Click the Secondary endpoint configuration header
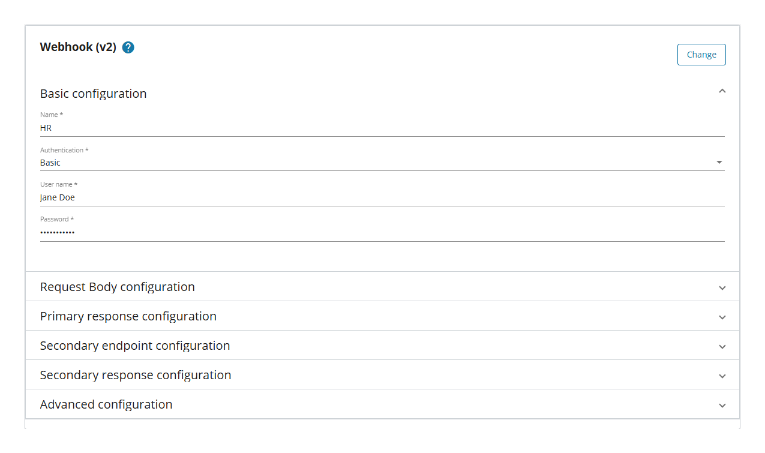765x453 pixels. tap(134, 346)
